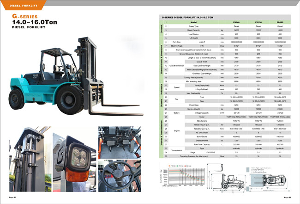Viewport: 300px width, 204px height.
Task: Click the 'Power Type' row label
Action: 193,26
